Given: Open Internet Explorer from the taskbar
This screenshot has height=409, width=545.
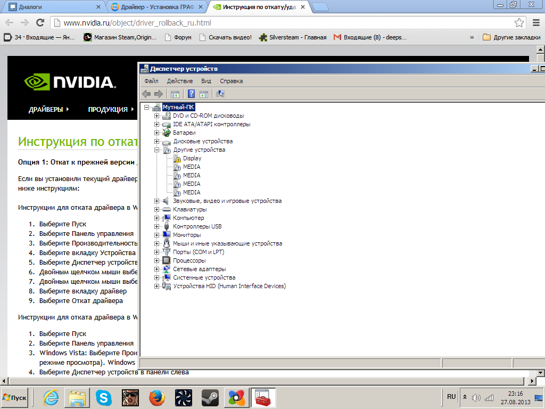Looking at the screenshot, I should (51, 397).
